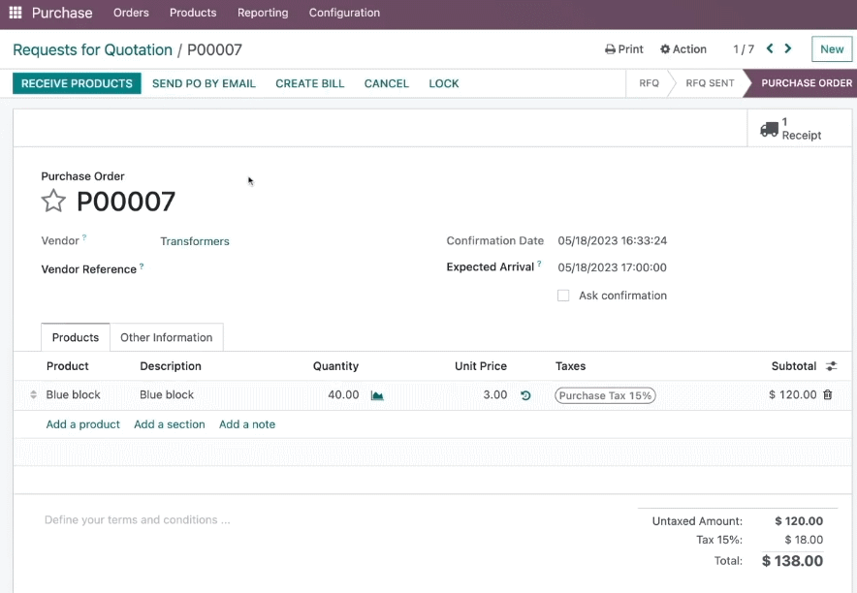This screenshot has width=857, height=593.
Task: Click the Subtotal column header
Action: pos(794,366)
